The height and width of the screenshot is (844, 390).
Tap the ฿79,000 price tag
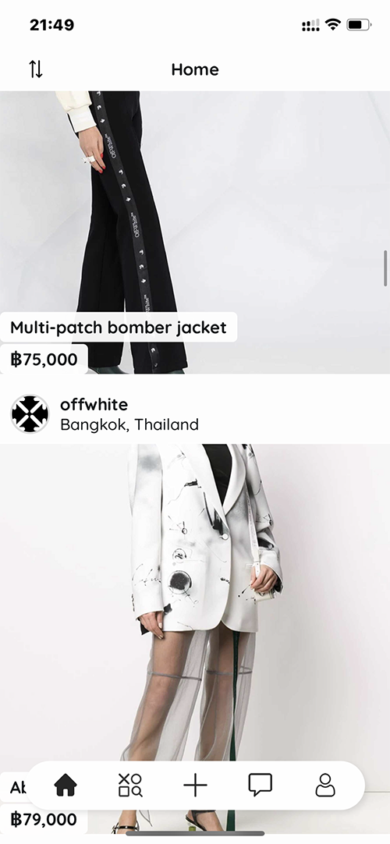44,819
